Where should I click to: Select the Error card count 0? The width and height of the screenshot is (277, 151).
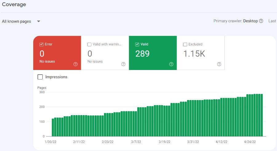click(x=42, y=54)
